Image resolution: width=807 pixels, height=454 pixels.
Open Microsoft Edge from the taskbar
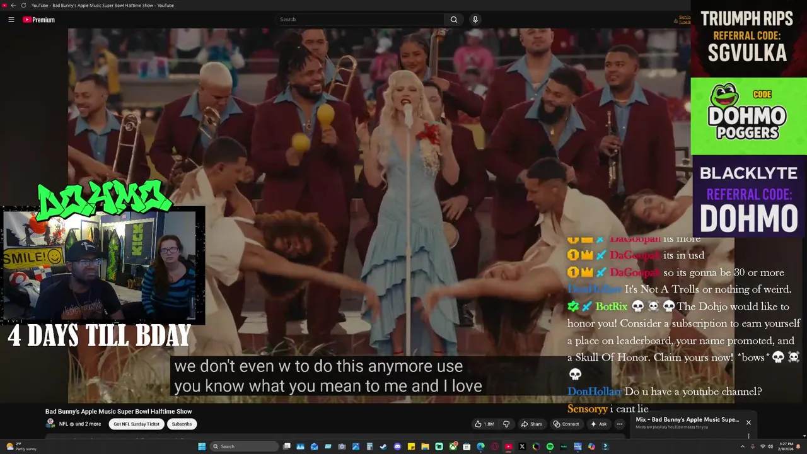coord(480,446)
